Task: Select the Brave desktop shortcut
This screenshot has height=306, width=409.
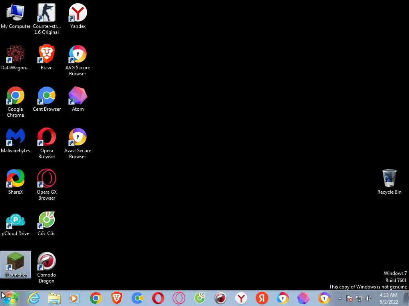Action: [x=46, y=57]
